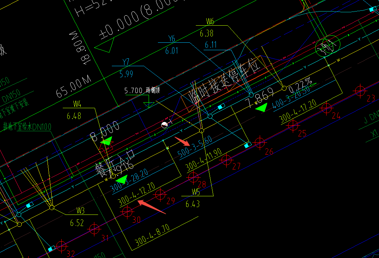Select pipe label 300-4-12.70
Viewport: 379px width, 258px height.
(x=136, y=194)
